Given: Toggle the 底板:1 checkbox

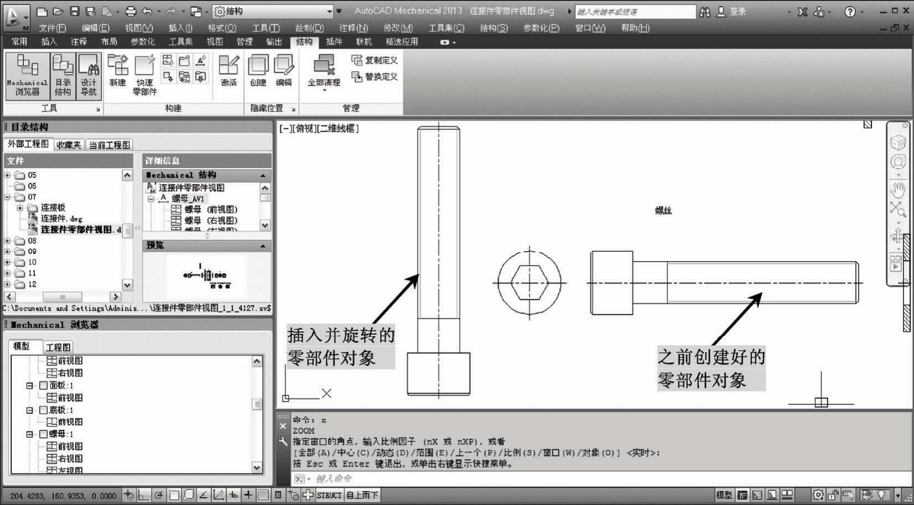Looking at the screenshot, I should click(43, 410).
